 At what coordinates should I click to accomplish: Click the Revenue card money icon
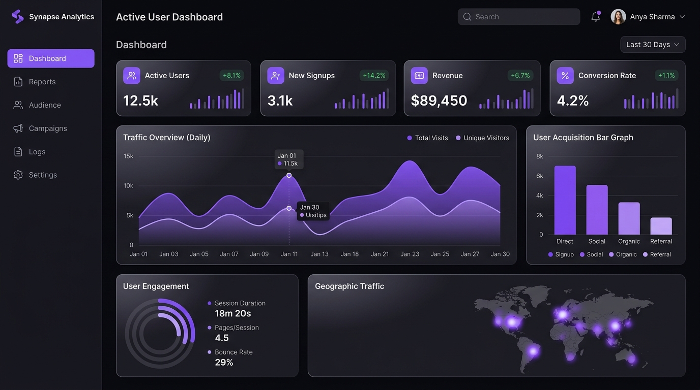pyautogui.click(x=419, y=76)
